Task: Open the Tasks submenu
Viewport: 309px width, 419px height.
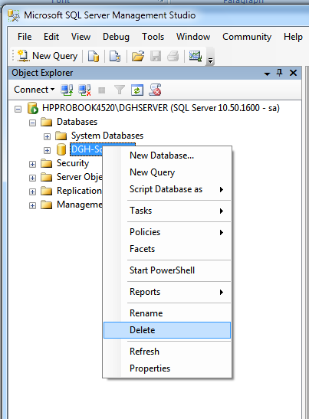Action: point(167,211)
